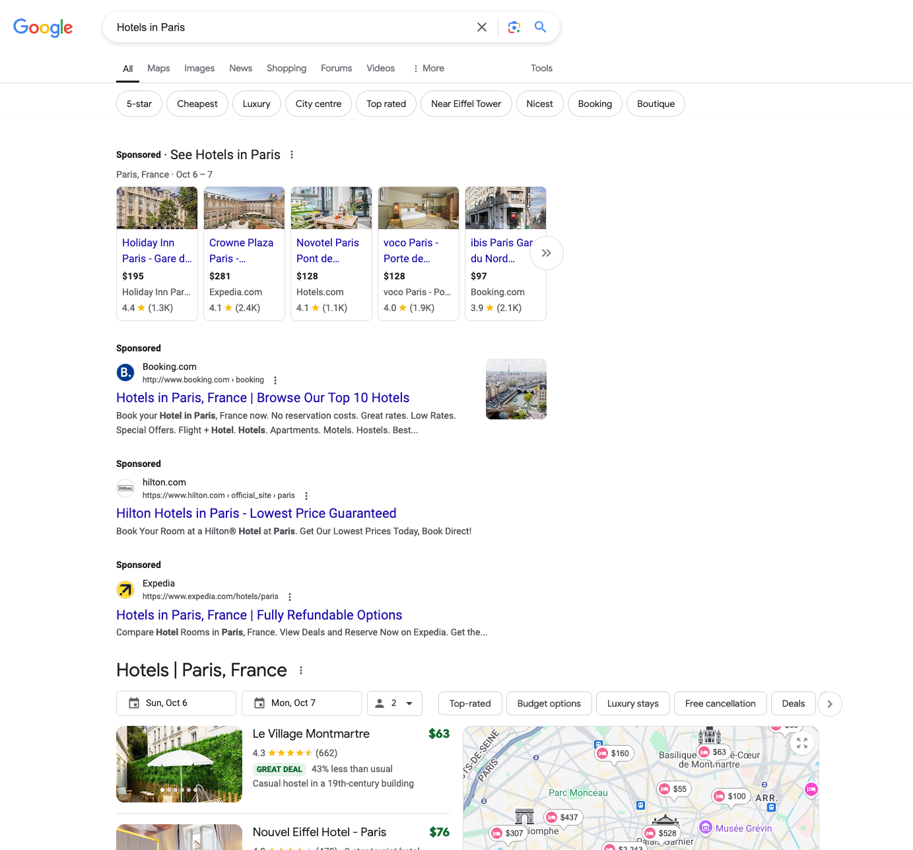Select the $437 hotel map pin

pos(563,818)
